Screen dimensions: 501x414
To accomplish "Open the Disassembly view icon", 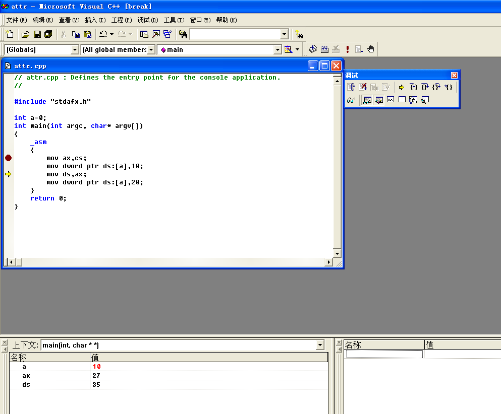I will click(x=425, y=100).
